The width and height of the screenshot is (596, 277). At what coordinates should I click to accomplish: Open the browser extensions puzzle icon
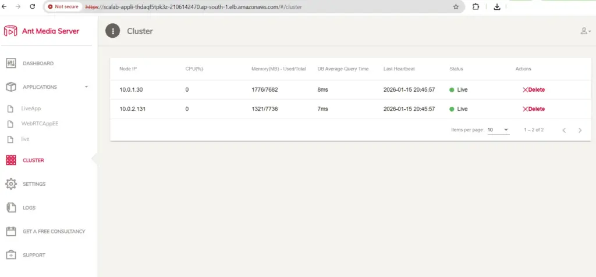476,6
